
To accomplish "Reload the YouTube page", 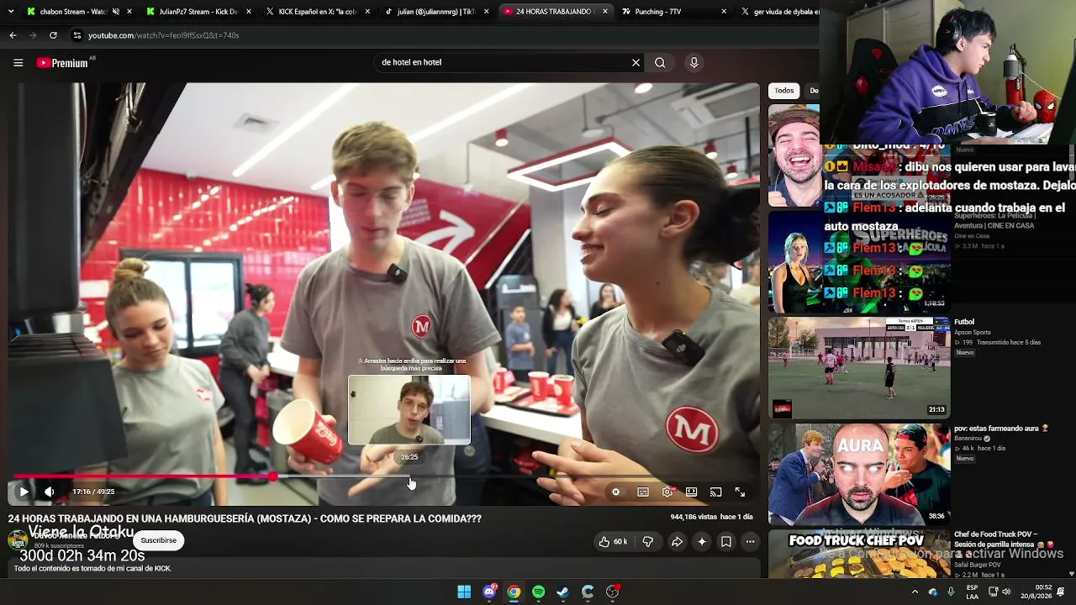I will click(53, 35).
